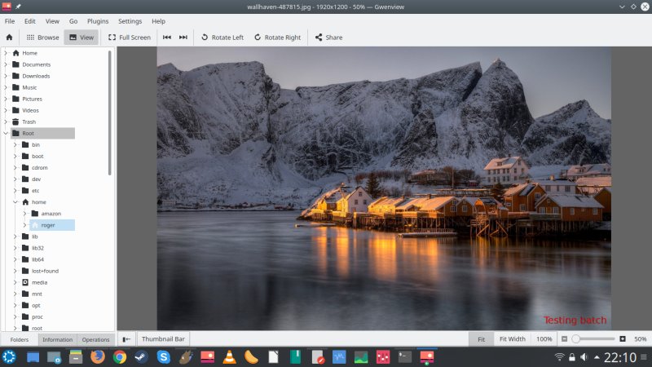652x367 pixels.
Task: Go to next image with skip-forward icon
Action: [x=183, y=37]
